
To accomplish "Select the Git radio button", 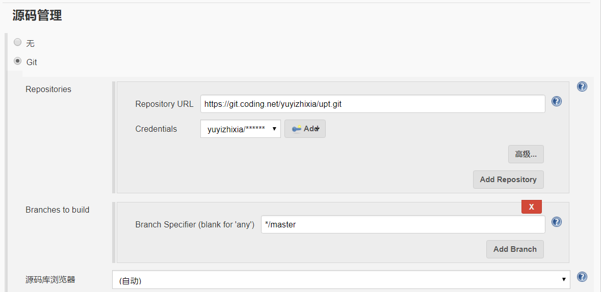I will [x=18, y=62].
